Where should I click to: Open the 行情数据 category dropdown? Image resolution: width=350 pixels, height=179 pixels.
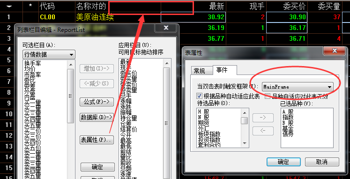click(x=49, y=54)
